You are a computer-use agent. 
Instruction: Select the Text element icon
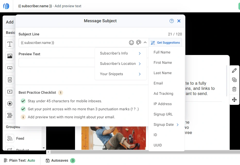coord(10,44)
